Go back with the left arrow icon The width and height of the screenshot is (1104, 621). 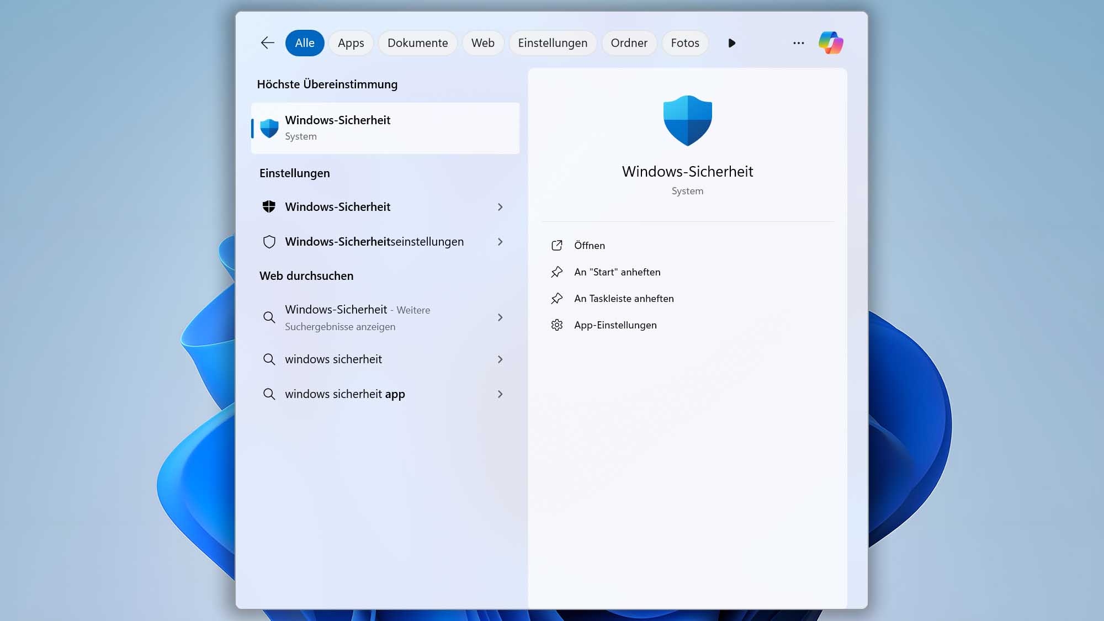[268, 43]
